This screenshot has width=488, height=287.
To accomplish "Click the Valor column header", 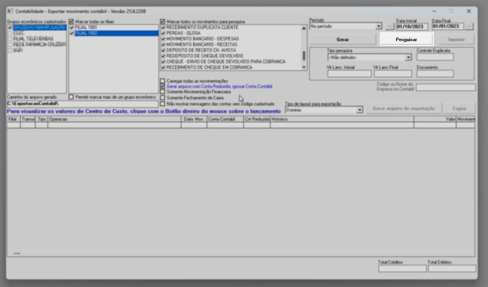I will pyautogui.click(x=435, y=119).
